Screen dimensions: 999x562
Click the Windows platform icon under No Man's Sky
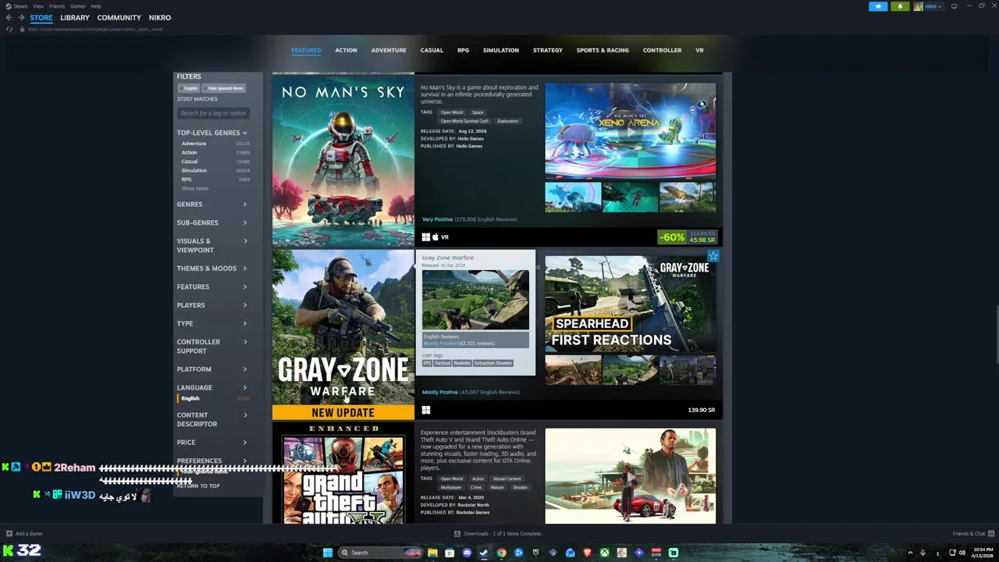426,237
